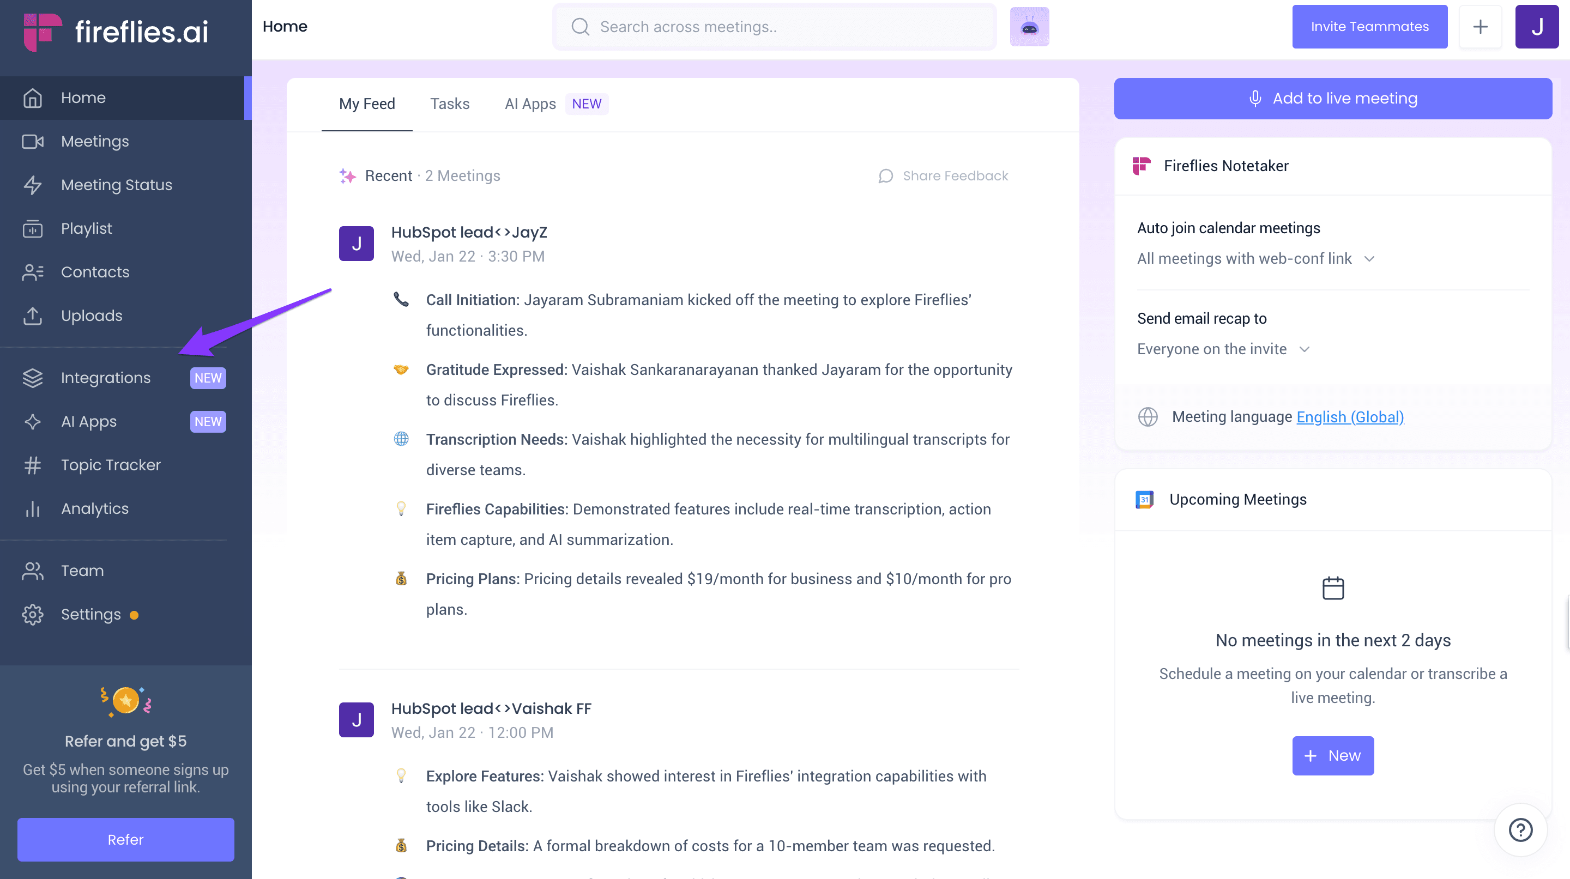This screenshot has width=1570, height=879.
Task: Switch to the My Feed tab
Action: pos(367,104)
